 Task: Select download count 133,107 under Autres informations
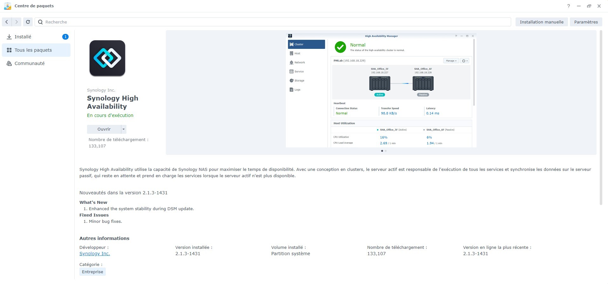pos(376,254)
